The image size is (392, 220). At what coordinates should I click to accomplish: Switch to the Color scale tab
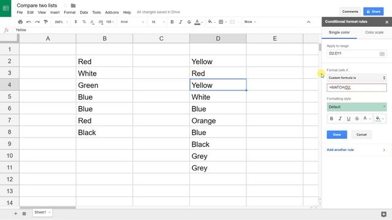click(374, 32)
